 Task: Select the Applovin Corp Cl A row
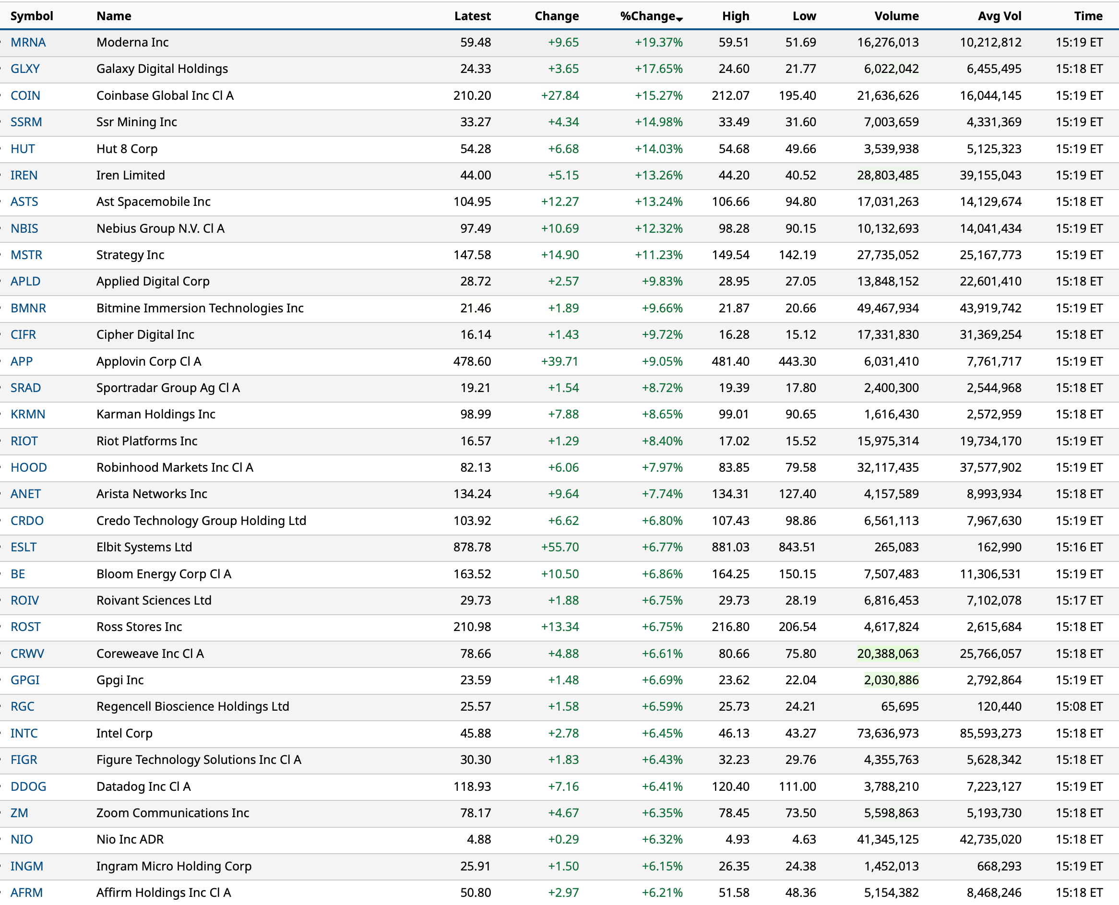(149, 361)
